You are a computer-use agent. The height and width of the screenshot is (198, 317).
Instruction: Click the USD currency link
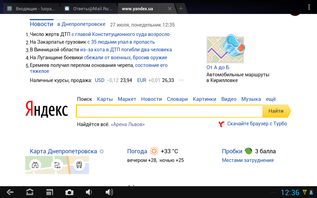coord(100,80)
